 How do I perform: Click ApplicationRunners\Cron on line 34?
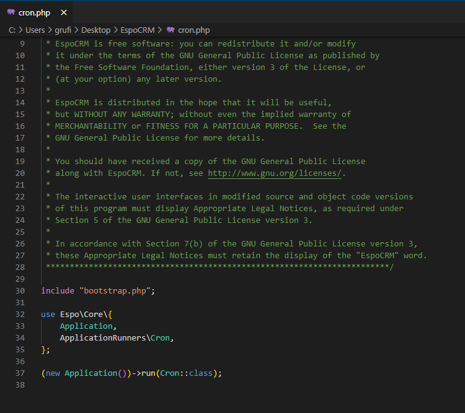[x=114, y=338]
